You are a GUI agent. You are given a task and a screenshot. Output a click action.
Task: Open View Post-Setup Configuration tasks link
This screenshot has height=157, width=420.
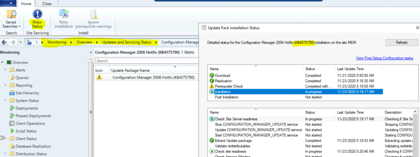(x=384, y=58)
